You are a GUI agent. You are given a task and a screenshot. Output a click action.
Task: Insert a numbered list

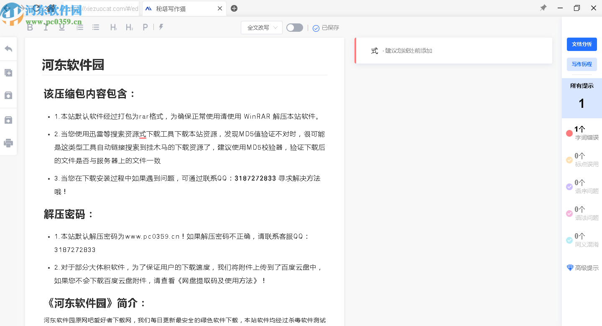[79, 27]
